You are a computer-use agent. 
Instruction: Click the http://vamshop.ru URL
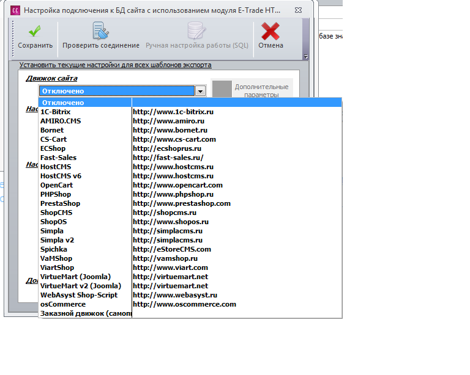165,258
